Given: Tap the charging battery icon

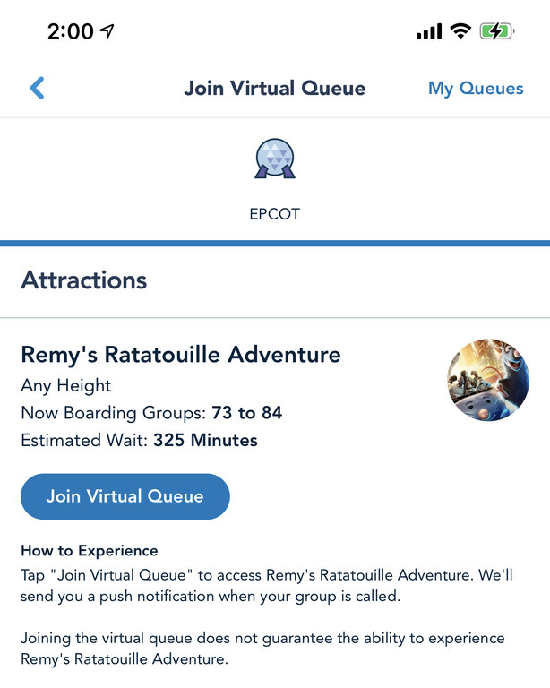Looking at the screenshot, I should pos(496,31).
